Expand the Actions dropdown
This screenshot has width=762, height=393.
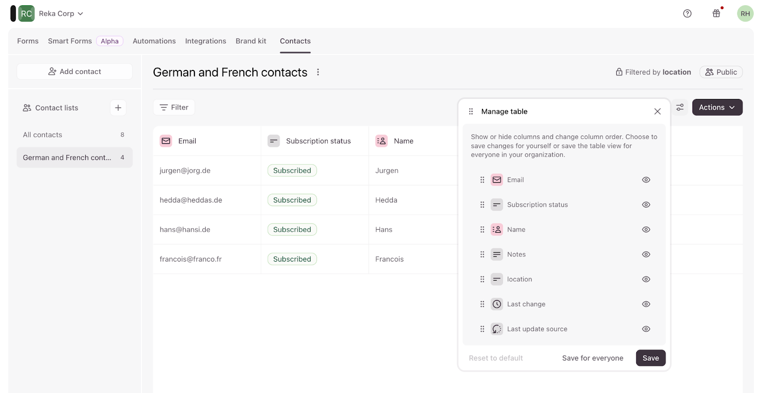pos(717,108)
